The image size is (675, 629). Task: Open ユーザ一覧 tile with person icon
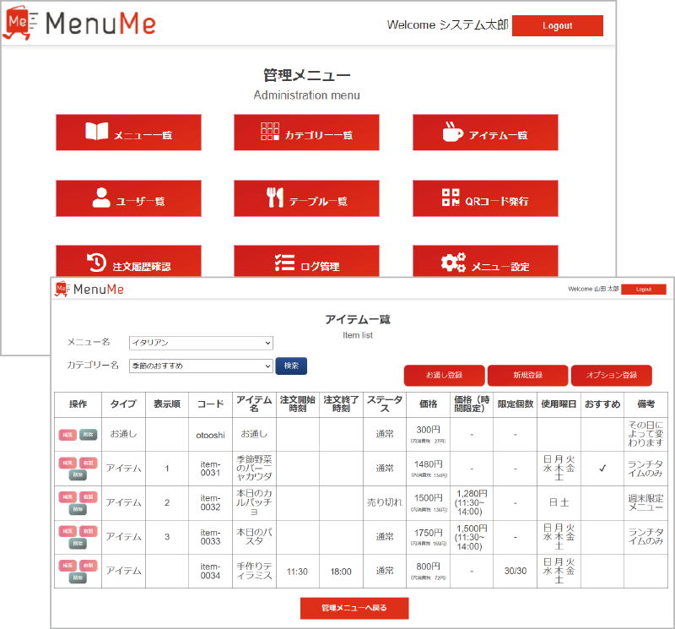pyautogui.click(x=128, y=198)
